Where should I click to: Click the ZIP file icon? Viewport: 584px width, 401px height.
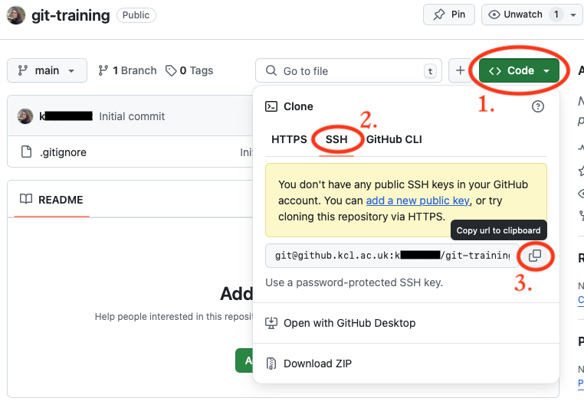271,364
